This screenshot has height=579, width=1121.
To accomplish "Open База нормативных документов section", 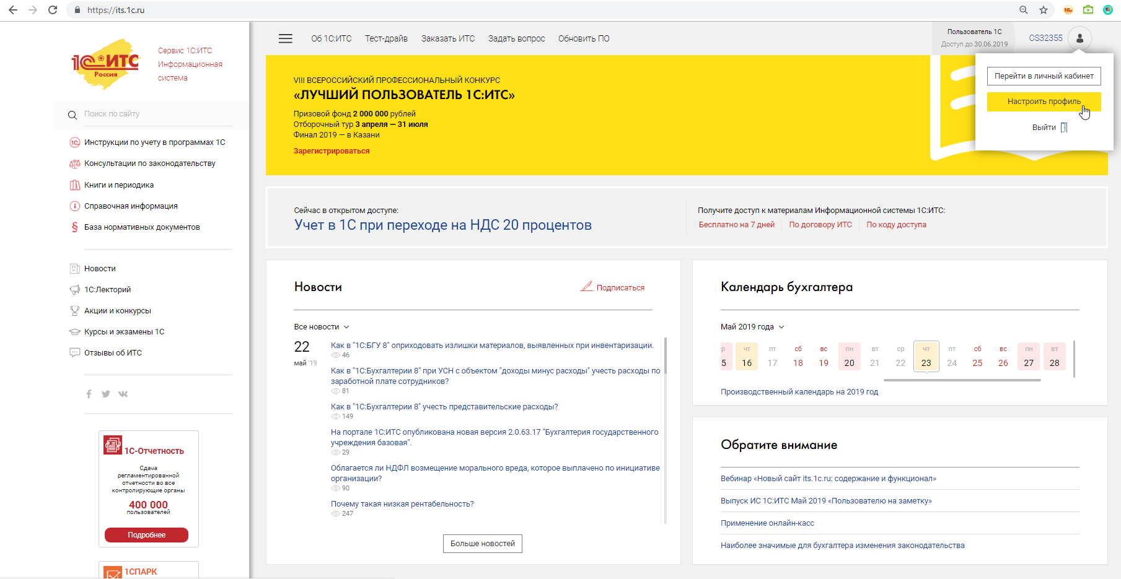I will pos(142,227).
